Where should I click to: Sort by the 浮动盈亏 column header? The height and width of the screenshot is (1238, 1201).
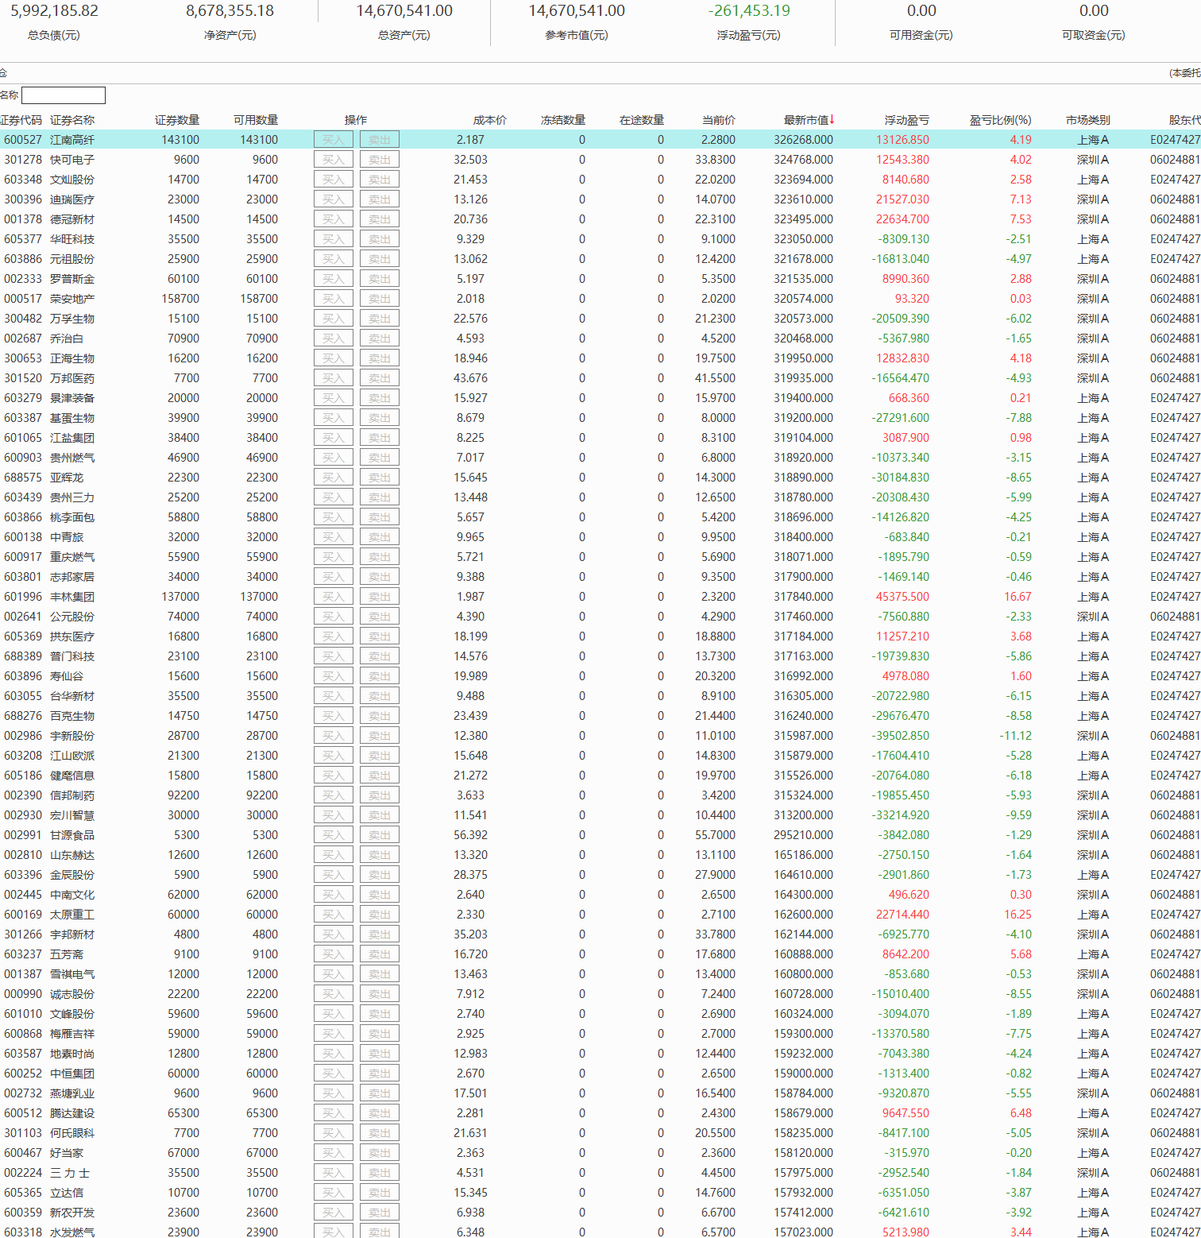[x=906, y=120]
